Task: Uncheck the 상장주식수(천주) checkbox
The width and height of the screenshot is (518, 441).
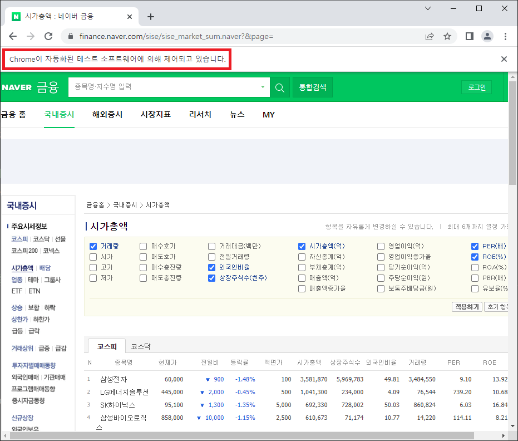Action: pos(212,278)
